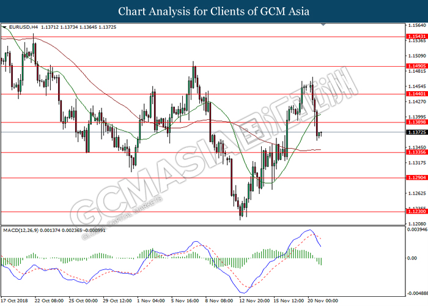Select the 1.14401 red price level label
This screenshot has width=428, height=306.
pos(416,94)
